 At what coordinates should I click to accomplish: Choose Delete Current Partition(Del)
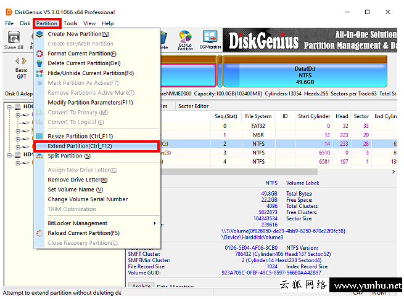97,63
